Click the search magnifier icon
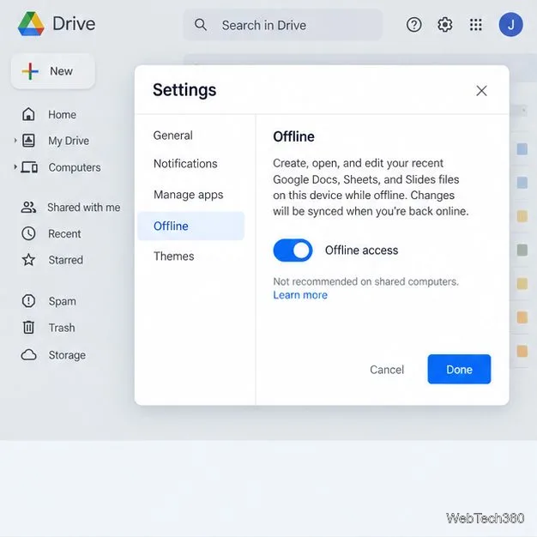The width and height of the screenshot is (537, 537). click(x=201, y=25)
